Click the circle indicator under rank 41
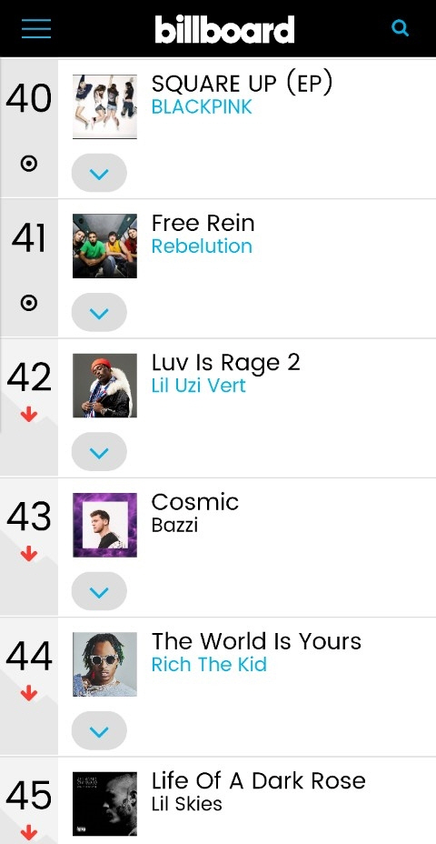436x844 pixels. pyautogui.click(x=29, y=304)
